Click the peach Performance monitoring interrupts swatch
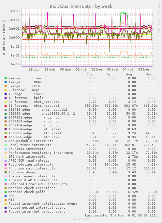 click(6, 153)
